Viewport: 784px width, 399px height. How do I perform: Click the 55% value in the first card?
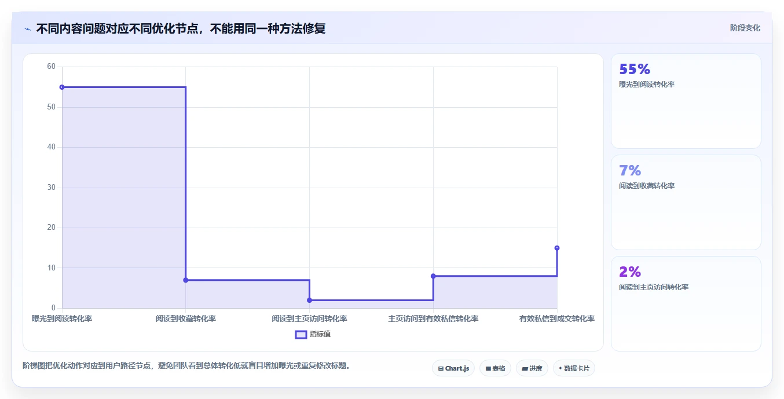point(635,69)
